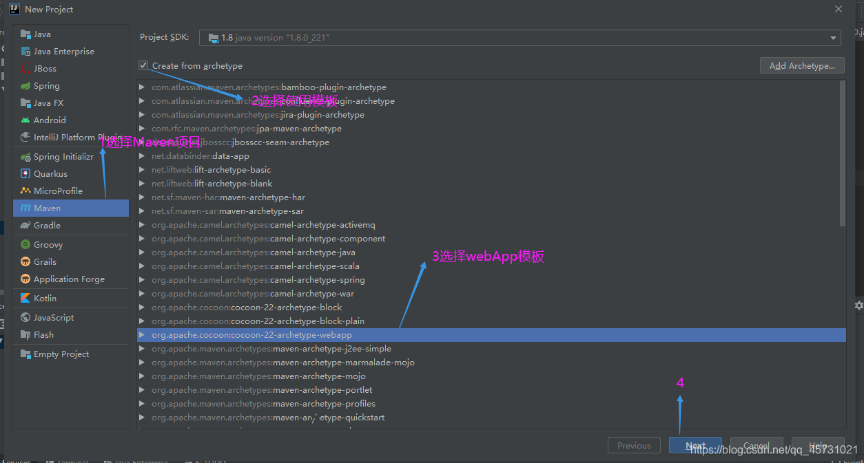Screen dimensions: 864x463
Task: Expand lift-archetype-basic node
Action: tap(142, 170)
